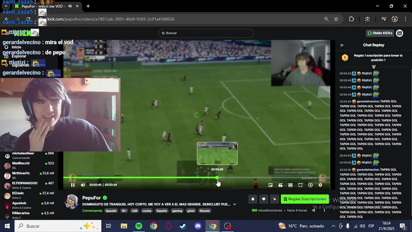Viewport: 412px width, 232px height.
Task: Open MatiRecchi channel in sidebar
Action: point(29,166)
